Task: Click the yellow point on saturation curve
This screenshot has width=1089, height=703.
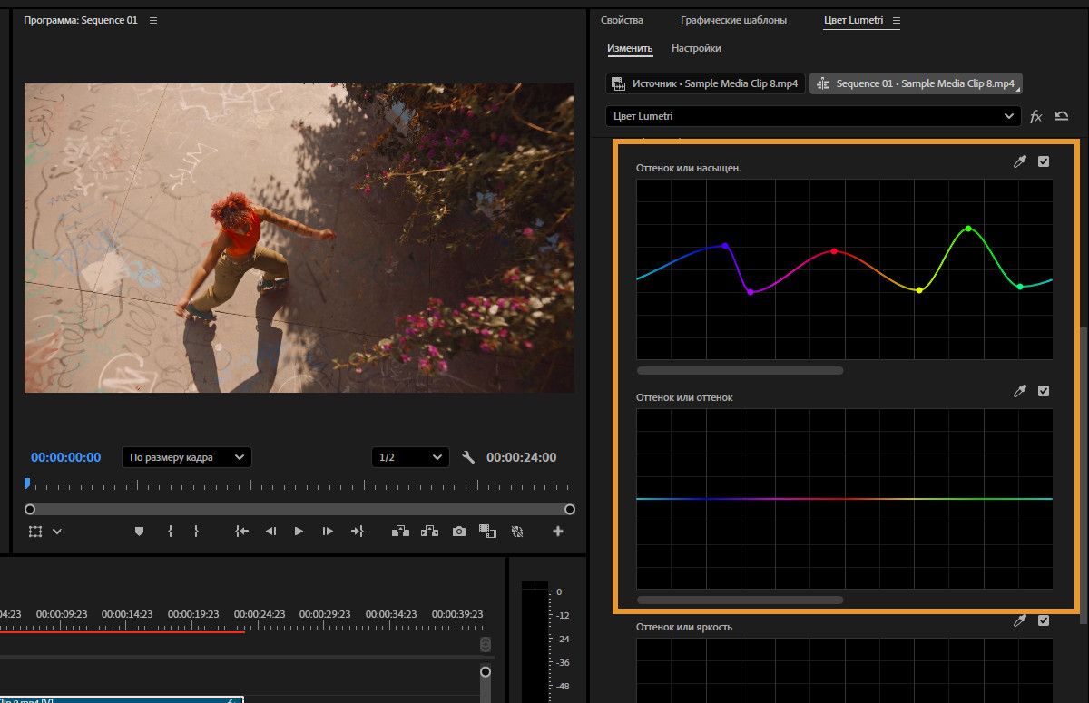Action: pos(919,290)
